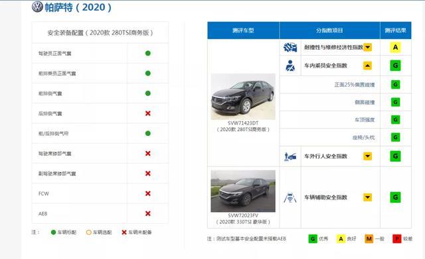
Task: Click the red P 较差 legend swatch
Action: (x=397, y=238)
